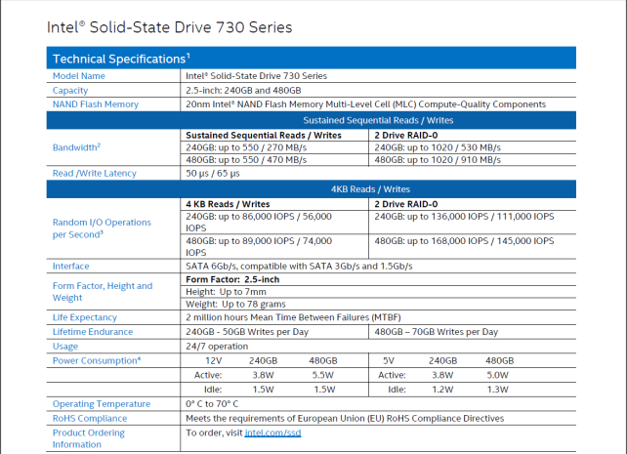Click the 'Bandwidth' row label
Screen dimensions: 627x454
tap(76, 147)
